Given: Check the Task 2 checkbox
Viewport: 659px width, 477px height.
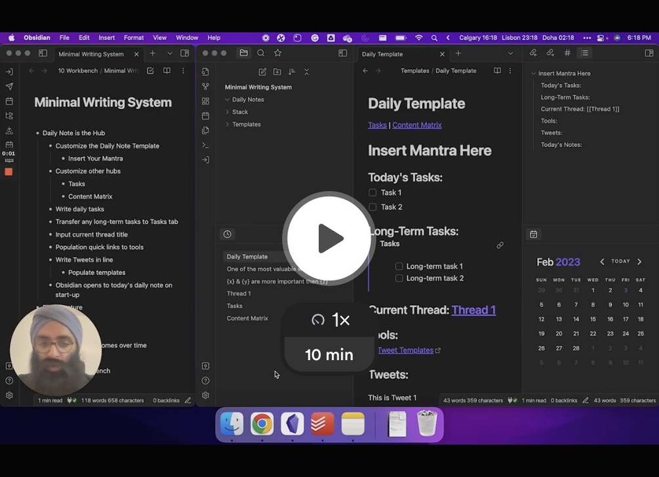Looking at the screenshot, I should click(372, 207).
